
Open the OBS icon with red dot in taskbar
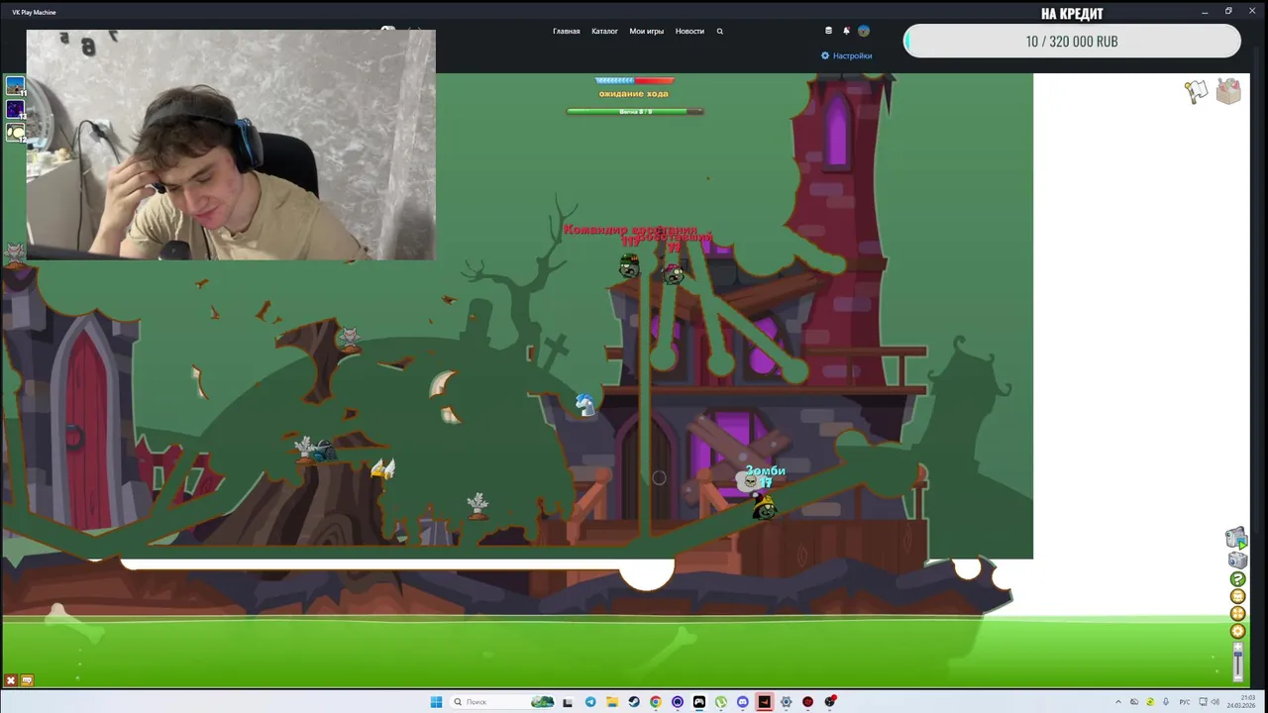[x=830, y=701]
